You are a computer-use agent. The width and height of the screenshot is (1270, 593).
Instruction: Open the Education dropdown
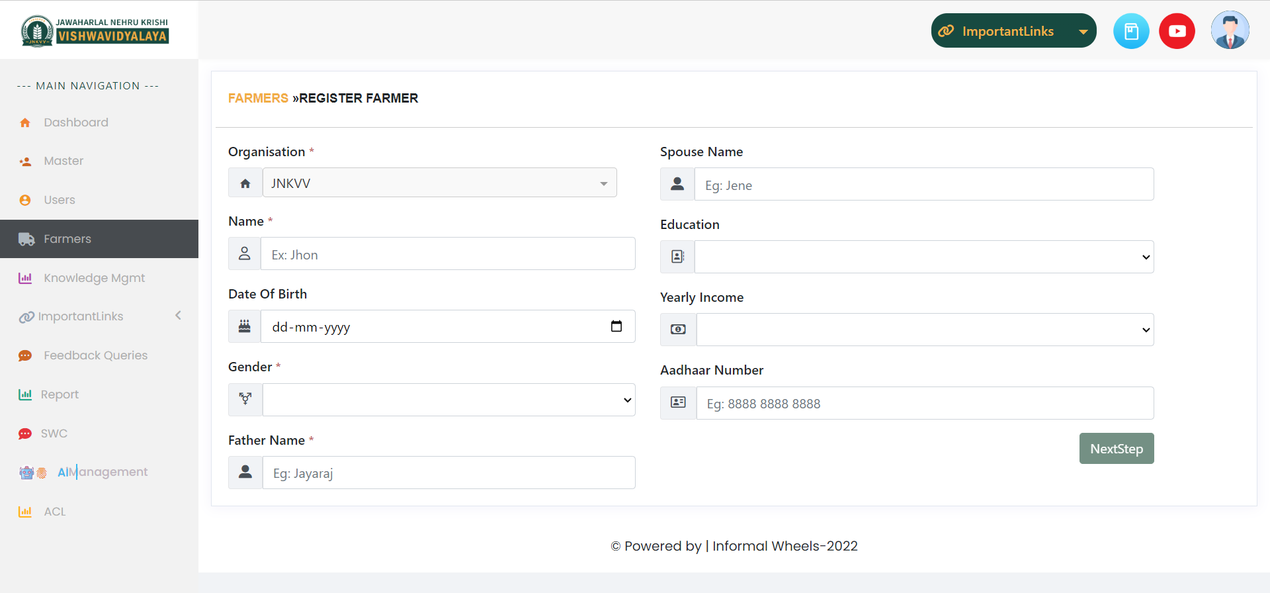(924, 257)
